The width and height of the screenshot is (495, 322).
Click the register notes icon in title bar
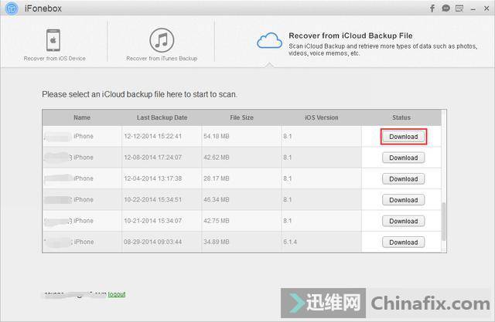click(459, 8)
